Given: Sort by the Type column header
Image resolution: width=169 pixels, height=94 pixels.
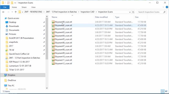Looking at the screenshot, I should pyautogui.click(x=117, y=17).
